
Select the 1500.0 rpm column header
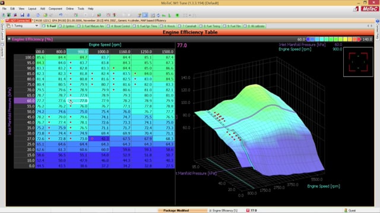(x=164, y=51)
